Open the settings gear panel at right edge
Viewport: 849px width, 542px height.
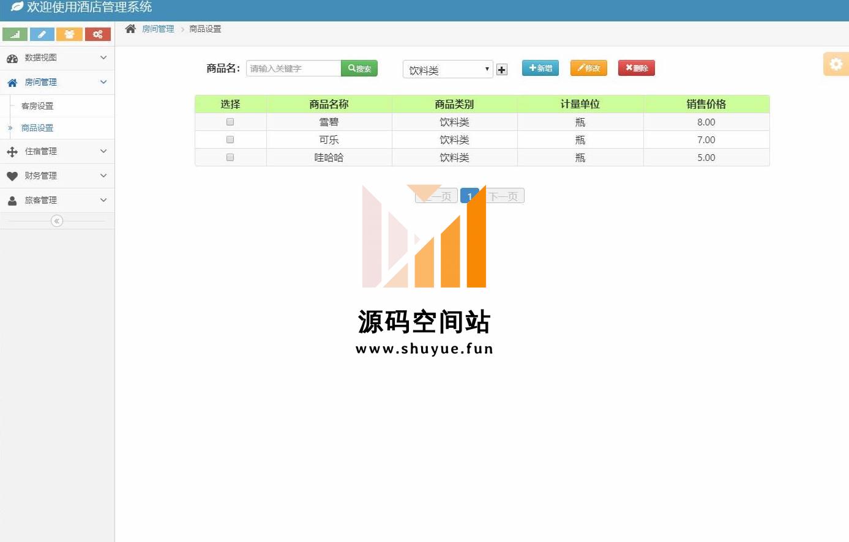click(x=836, y=64)
